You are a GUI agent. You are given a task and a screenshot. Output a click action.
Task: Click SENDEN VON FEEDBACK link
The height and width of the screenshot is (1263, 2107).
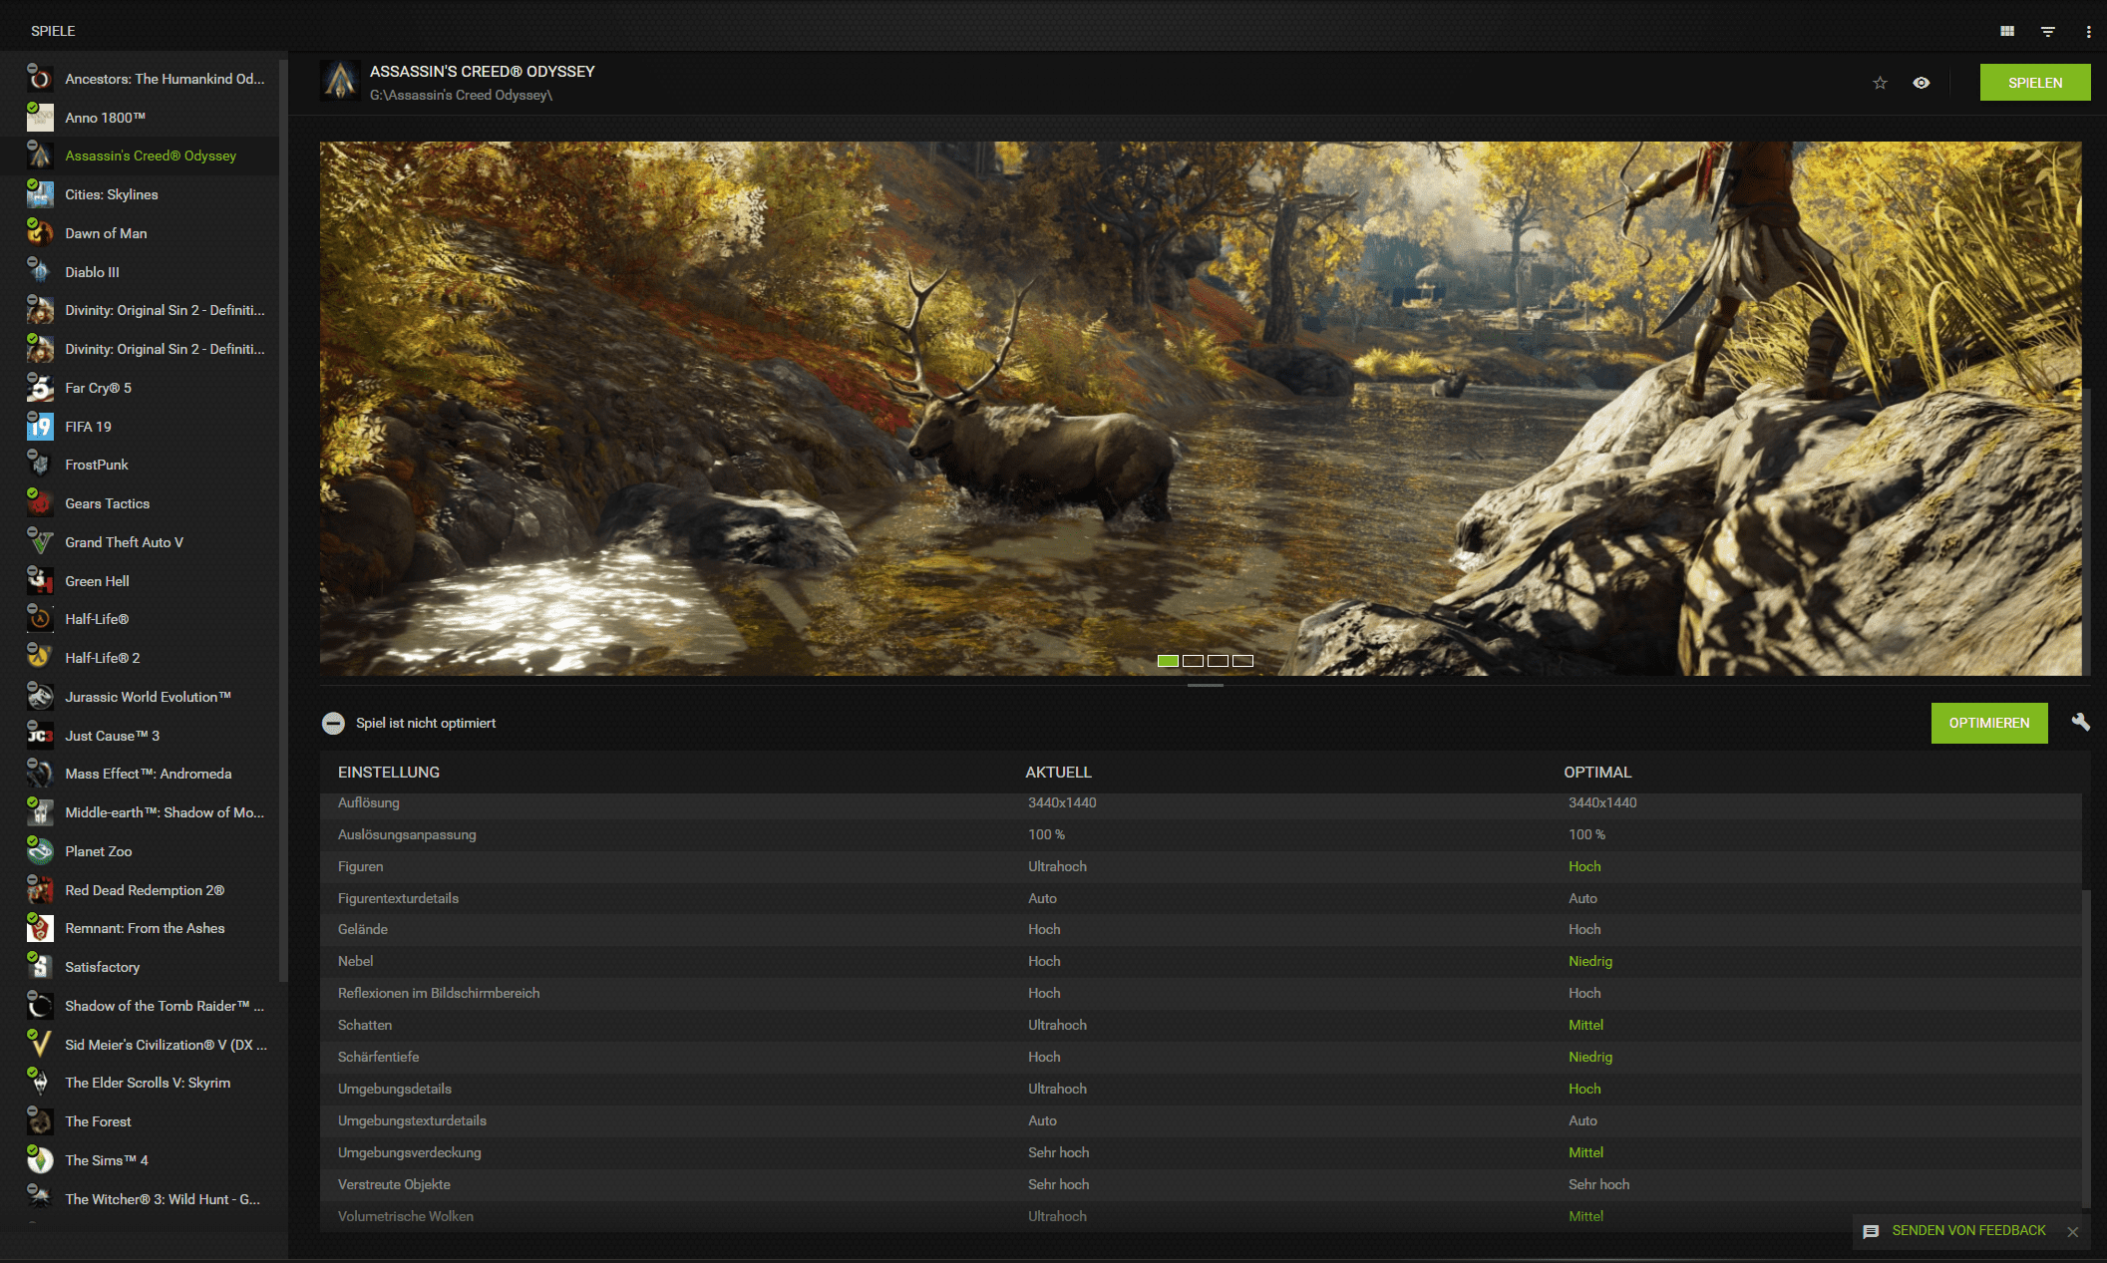tap(1968, 1230)
